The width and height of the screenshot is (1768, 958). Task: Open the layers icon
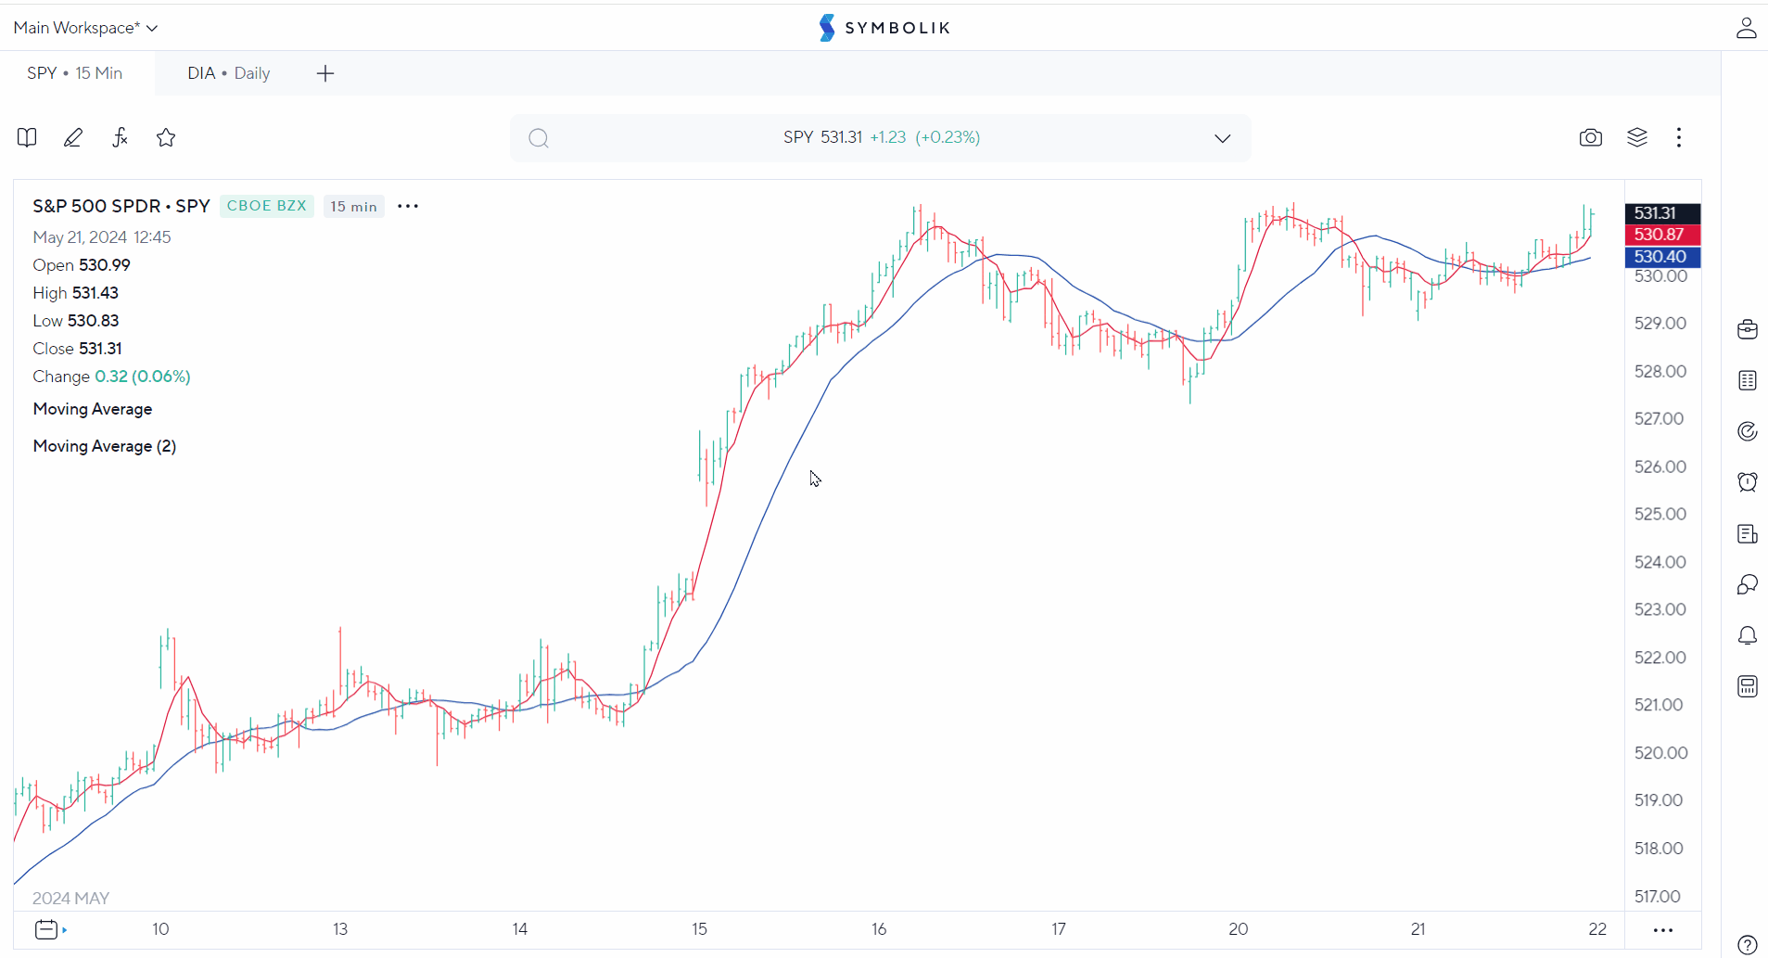click(x=1637, y=138)
